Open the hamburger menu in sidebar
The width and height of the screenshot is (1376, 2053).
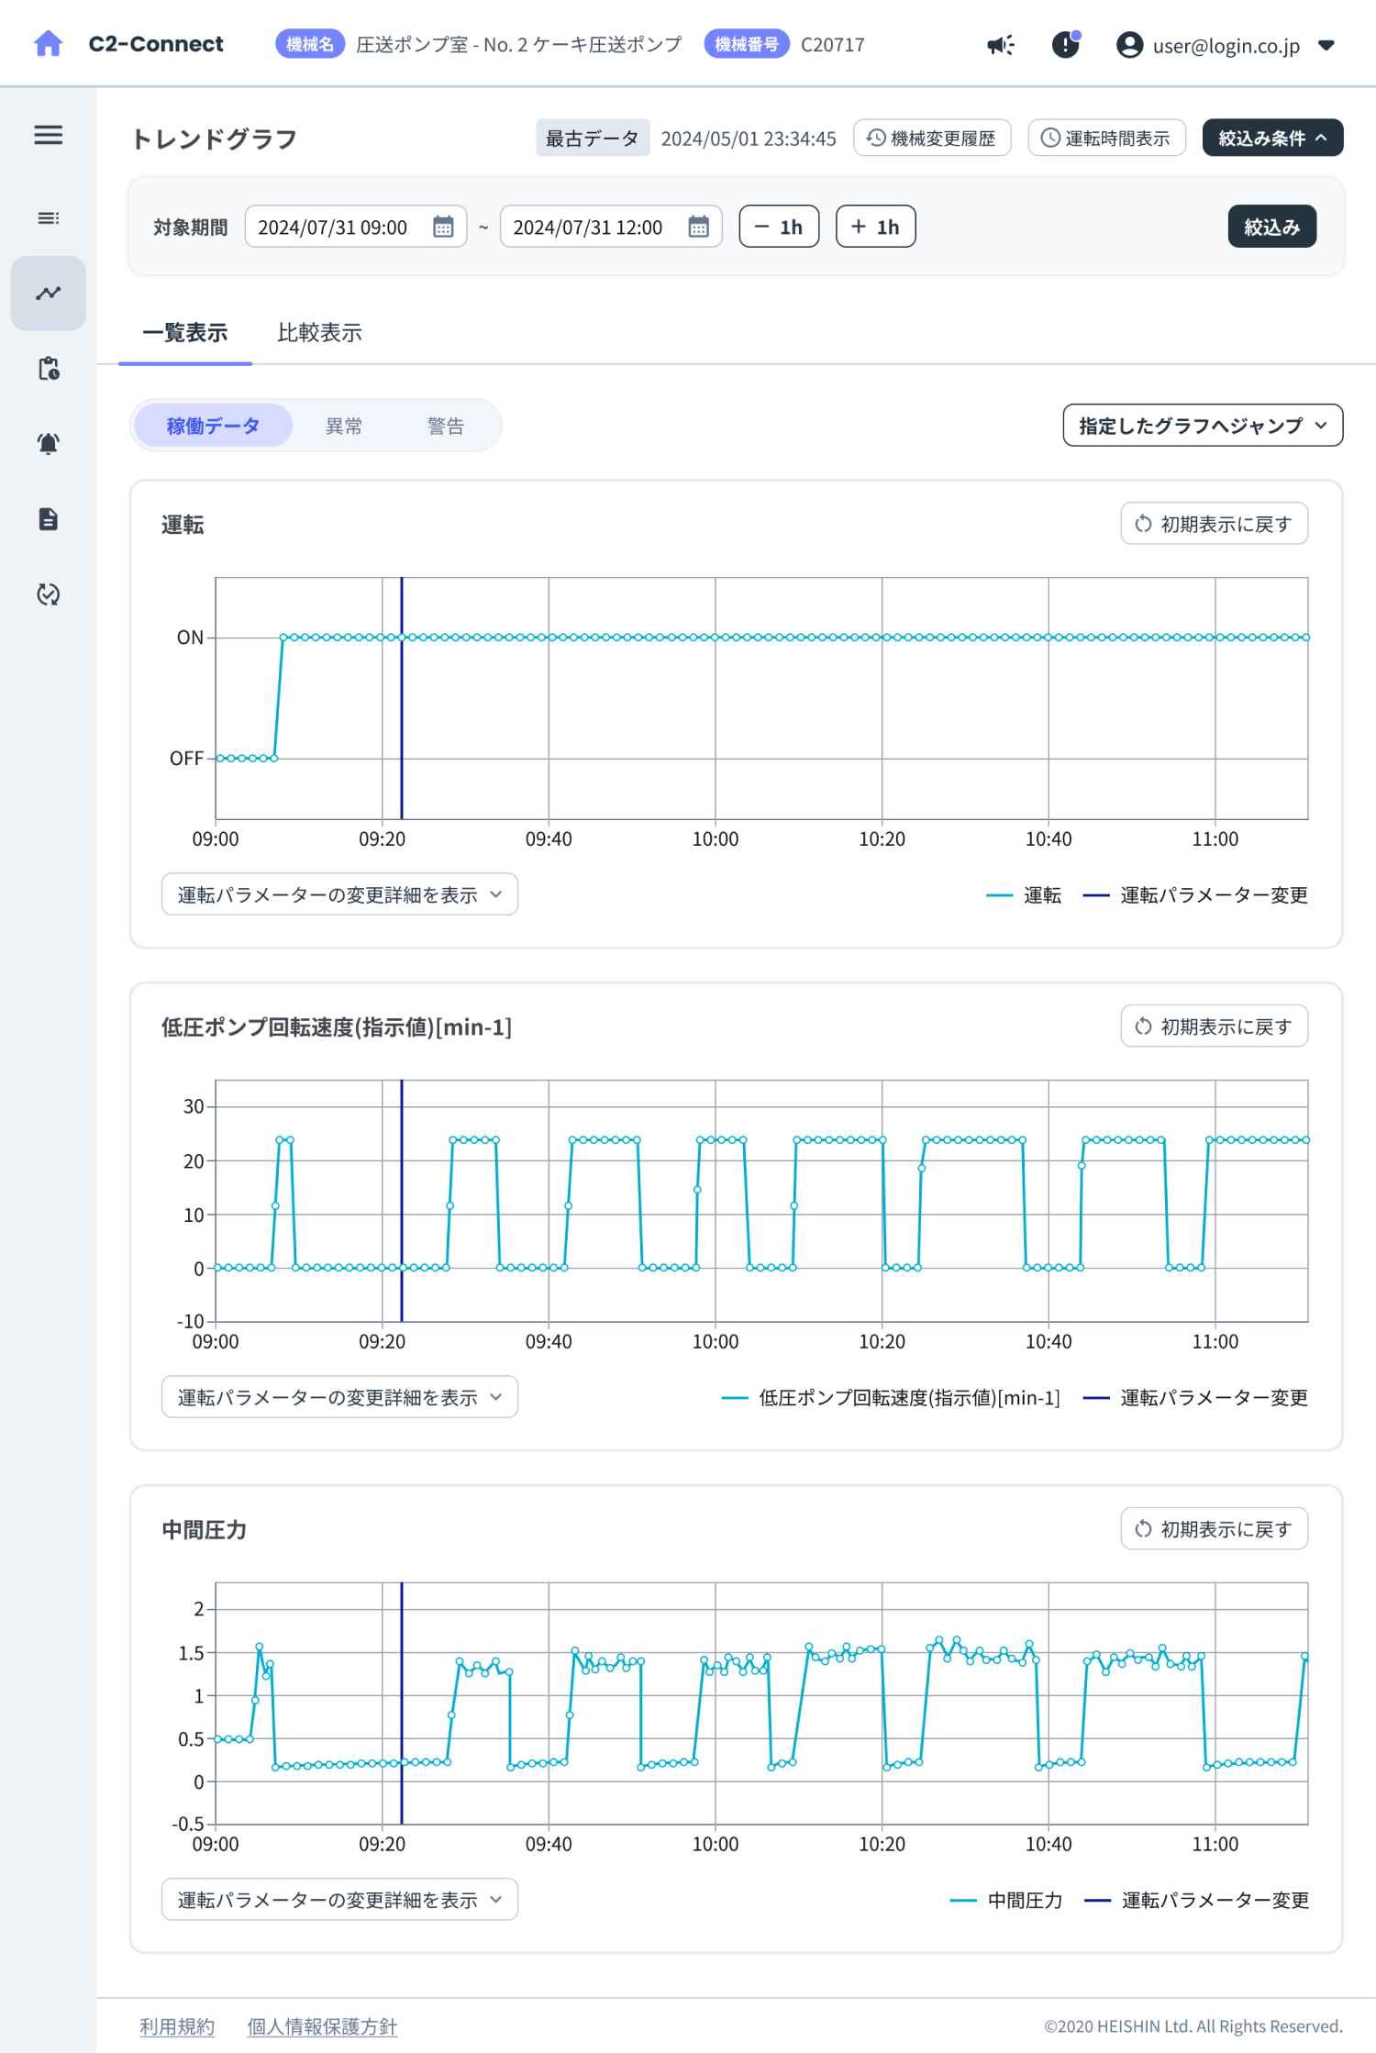pos(48,135)
